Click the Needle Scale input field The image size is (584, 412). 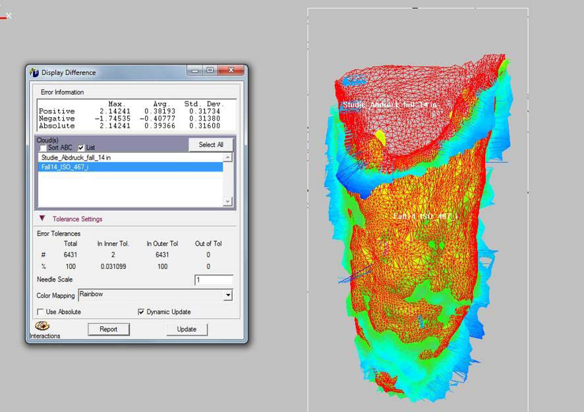coord(214,280)
